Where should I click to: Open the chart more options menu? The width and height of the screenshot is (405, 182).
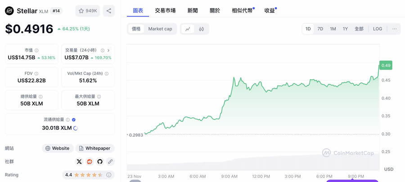395,29
